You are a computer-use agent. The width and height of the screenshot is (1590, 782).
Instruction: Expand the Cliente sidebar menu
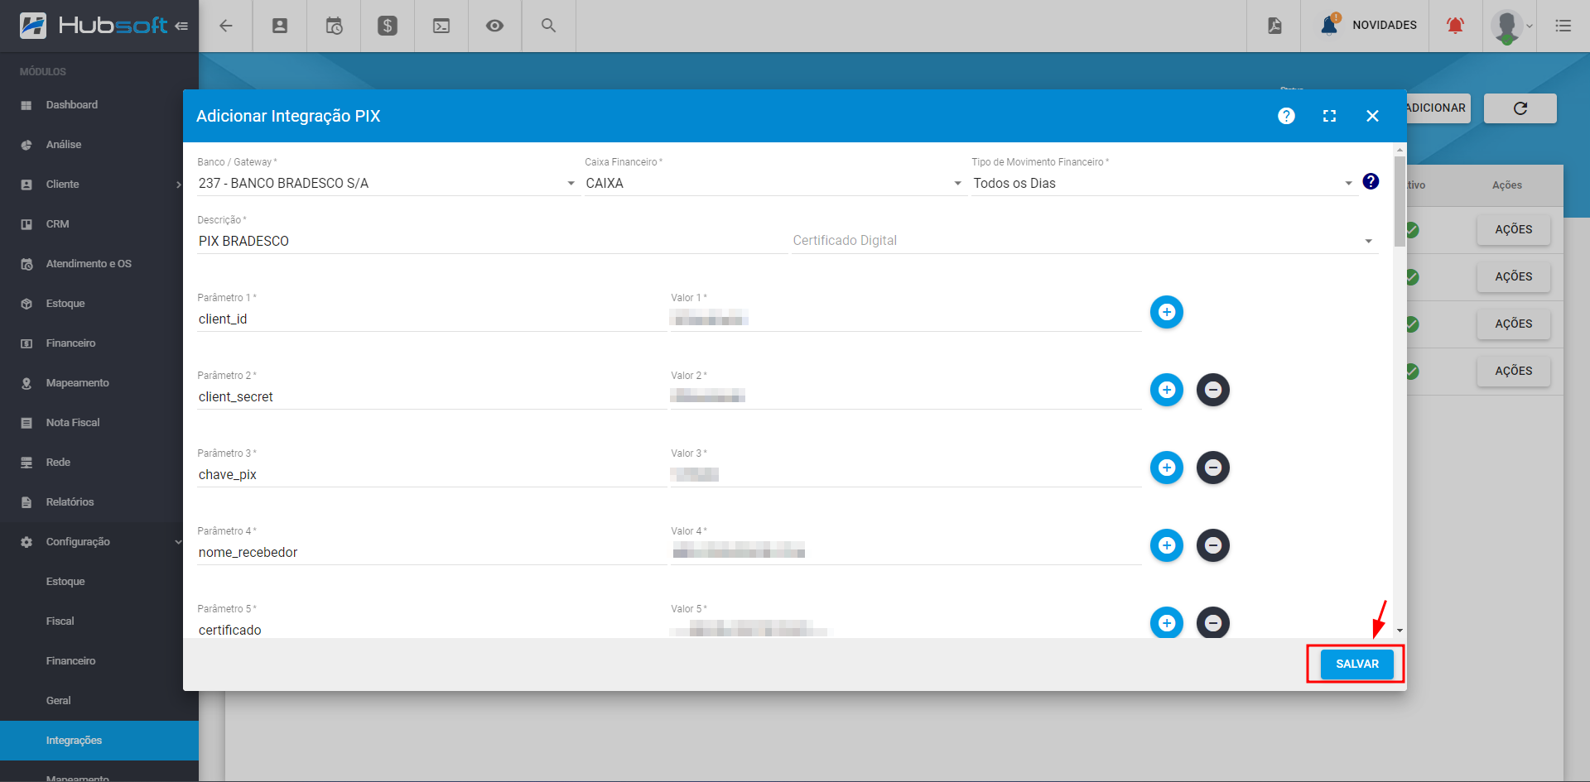99,185
